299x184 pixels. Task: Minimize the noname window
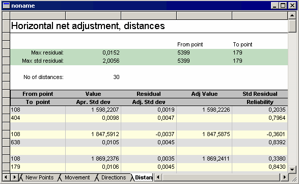275,6
